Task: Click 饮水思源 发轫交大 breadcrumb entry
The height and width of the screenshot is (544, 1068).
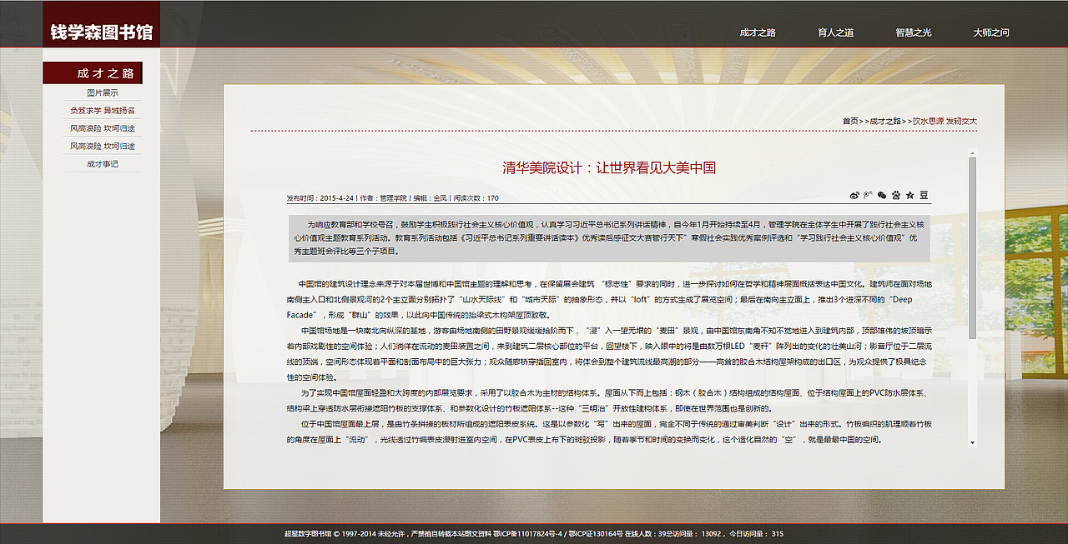Action: coord(945,121)
